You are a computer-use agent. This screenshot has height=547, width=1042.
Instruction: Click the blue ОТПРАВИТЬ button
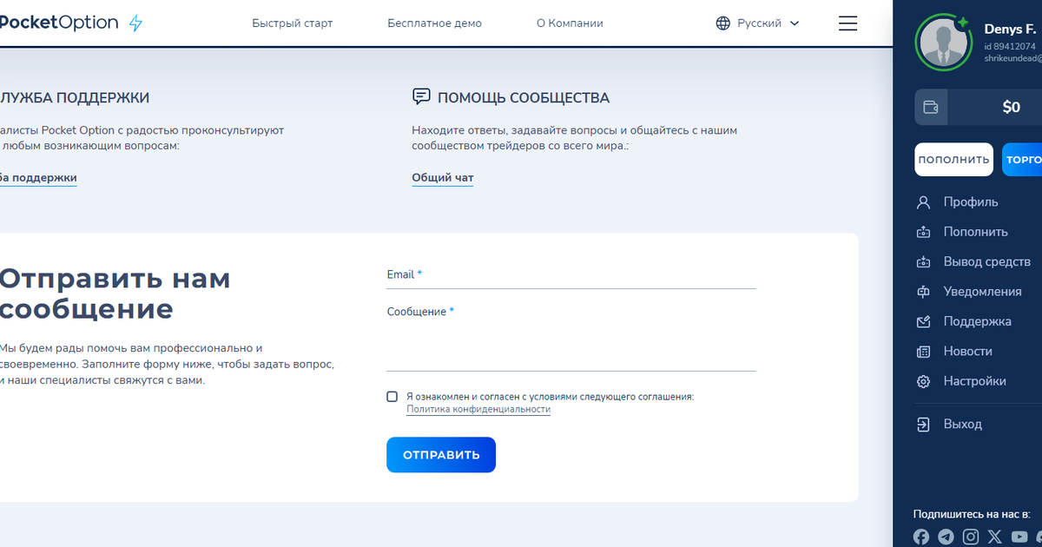point(441,455)
